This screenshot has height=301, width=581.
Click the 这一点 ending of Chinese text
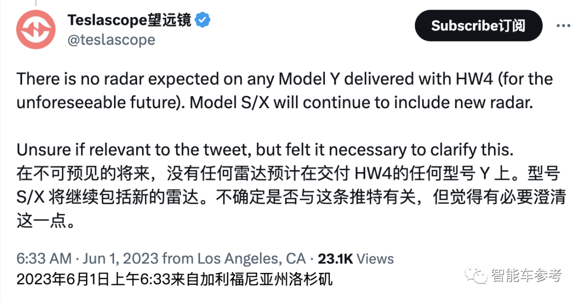(x=46, y=221)
